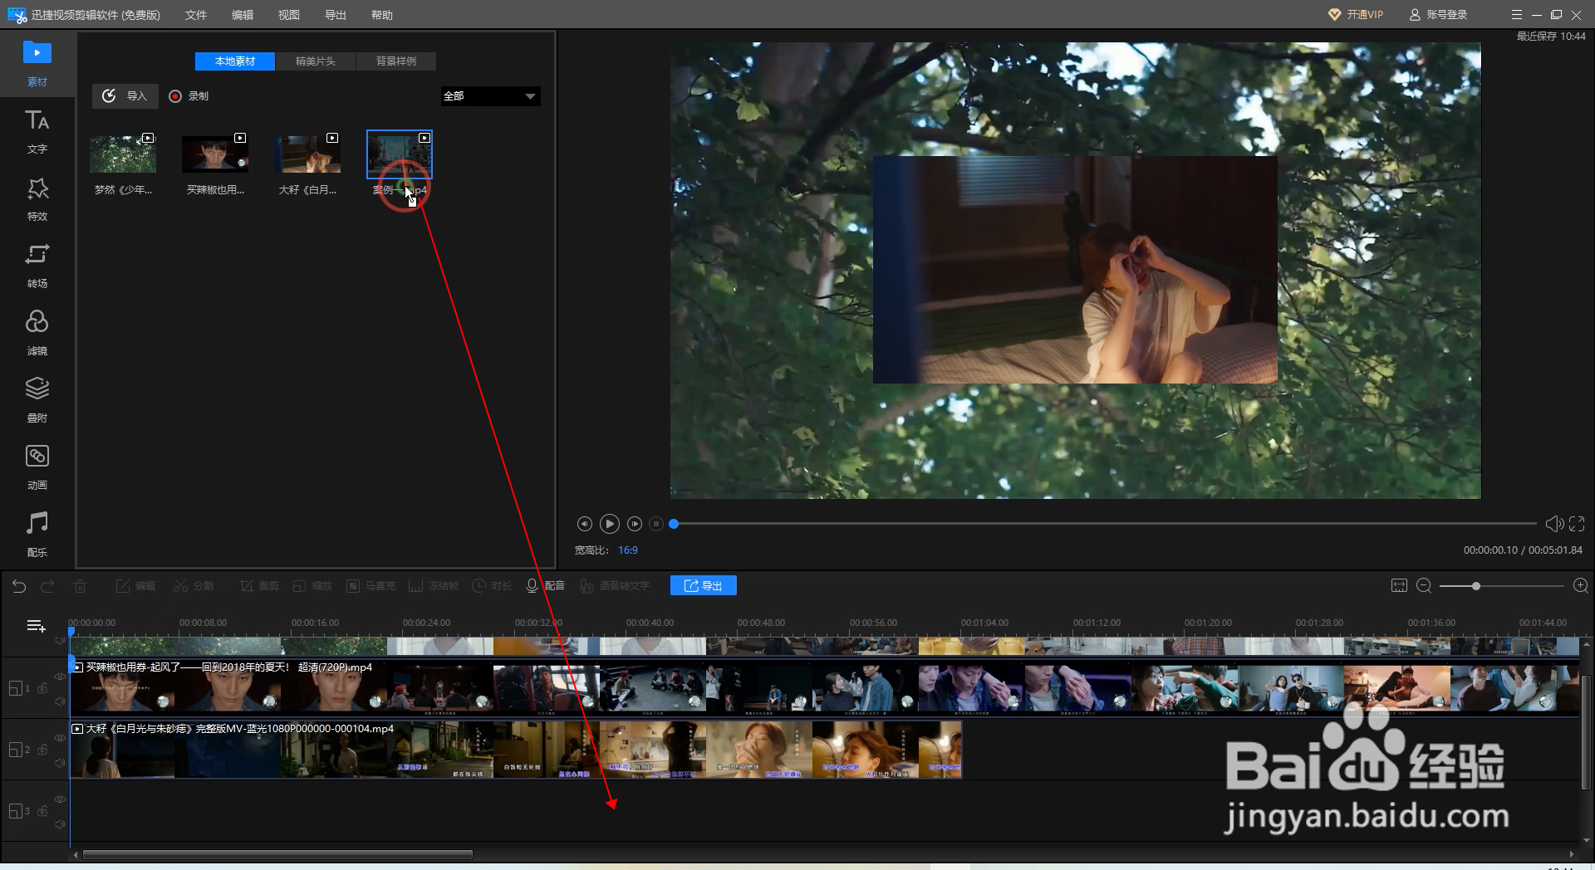1595x870 pixels.
Task: Step to next frame in preview
Action: tap(635, 524)
